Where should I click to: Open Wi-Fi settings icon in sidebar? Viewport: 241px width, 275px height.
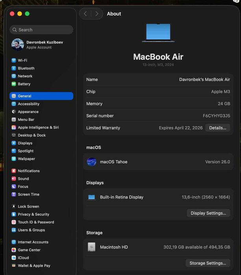14,60
